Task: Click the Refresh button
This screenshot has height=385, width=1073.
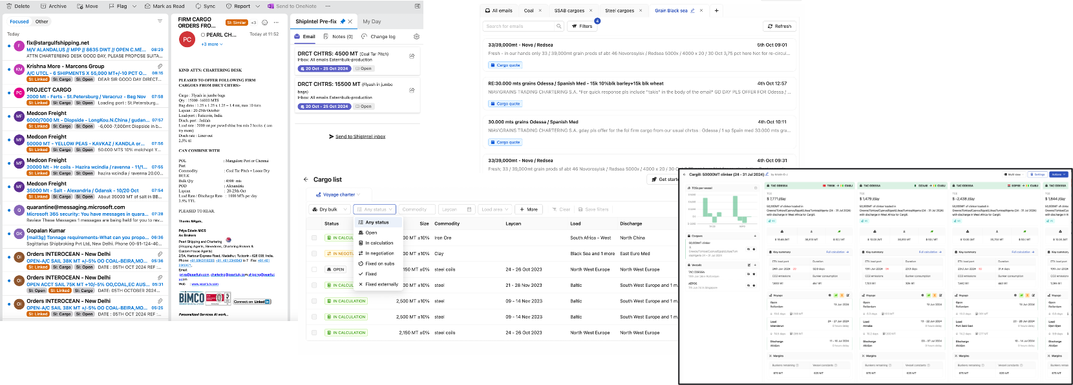Action: coord(780,26)
